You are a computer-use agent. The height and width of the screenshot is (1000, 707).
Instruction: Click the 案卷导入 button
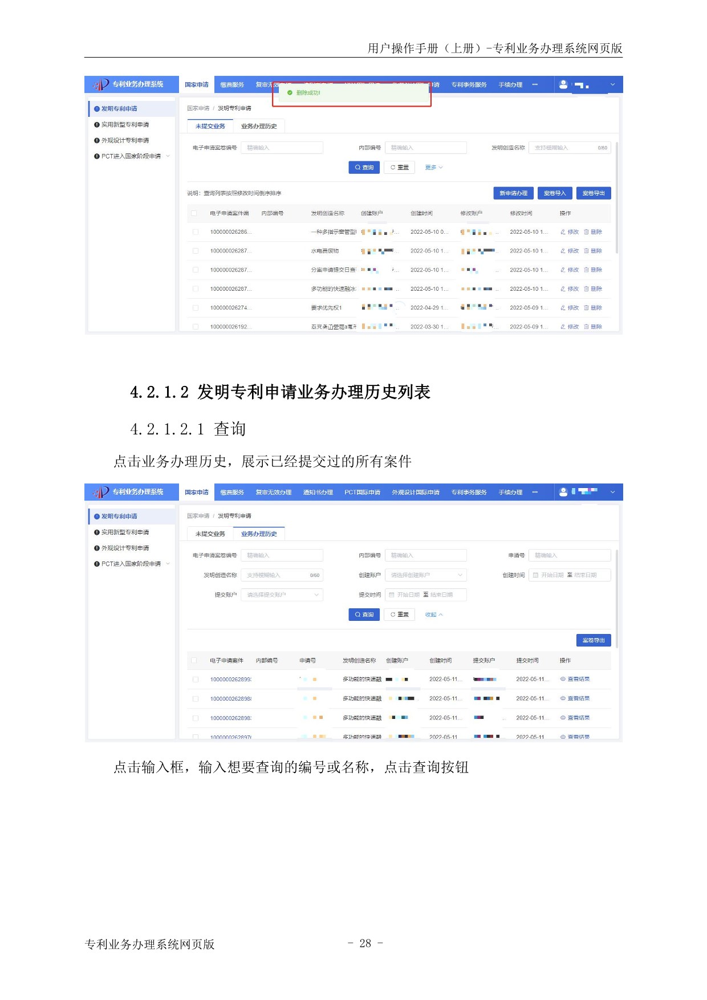point(554,193)
